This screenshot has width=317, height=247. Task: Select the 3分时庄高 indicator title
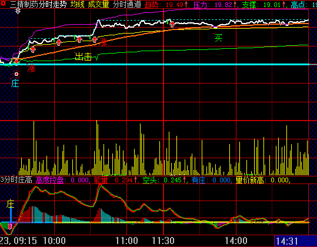pyautogui.click(x=16, y=180)
